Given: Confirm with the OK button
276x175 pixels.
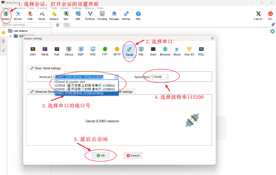Looking at the screenshot, I should pos(101,156).
